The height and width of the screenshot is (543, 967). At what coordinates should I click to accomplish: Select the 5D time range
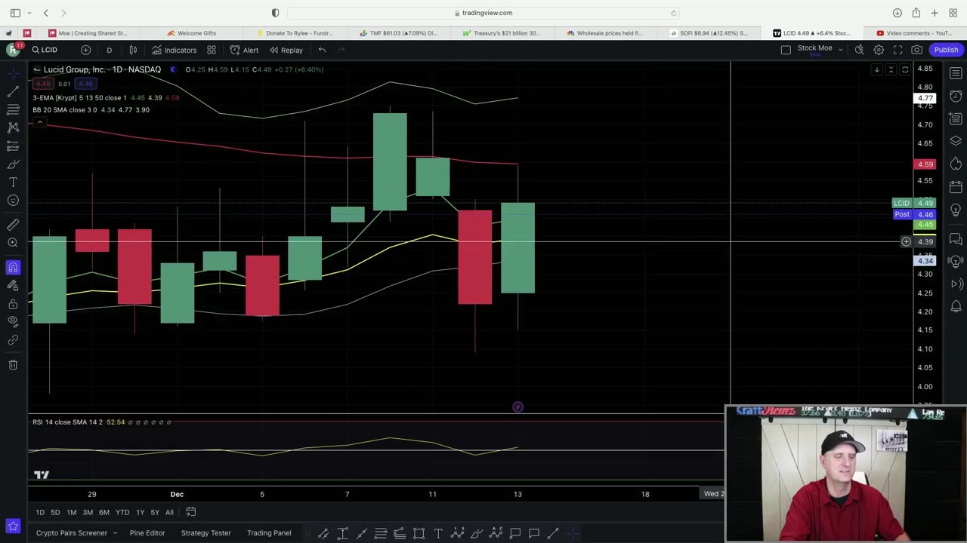(55, 512)
